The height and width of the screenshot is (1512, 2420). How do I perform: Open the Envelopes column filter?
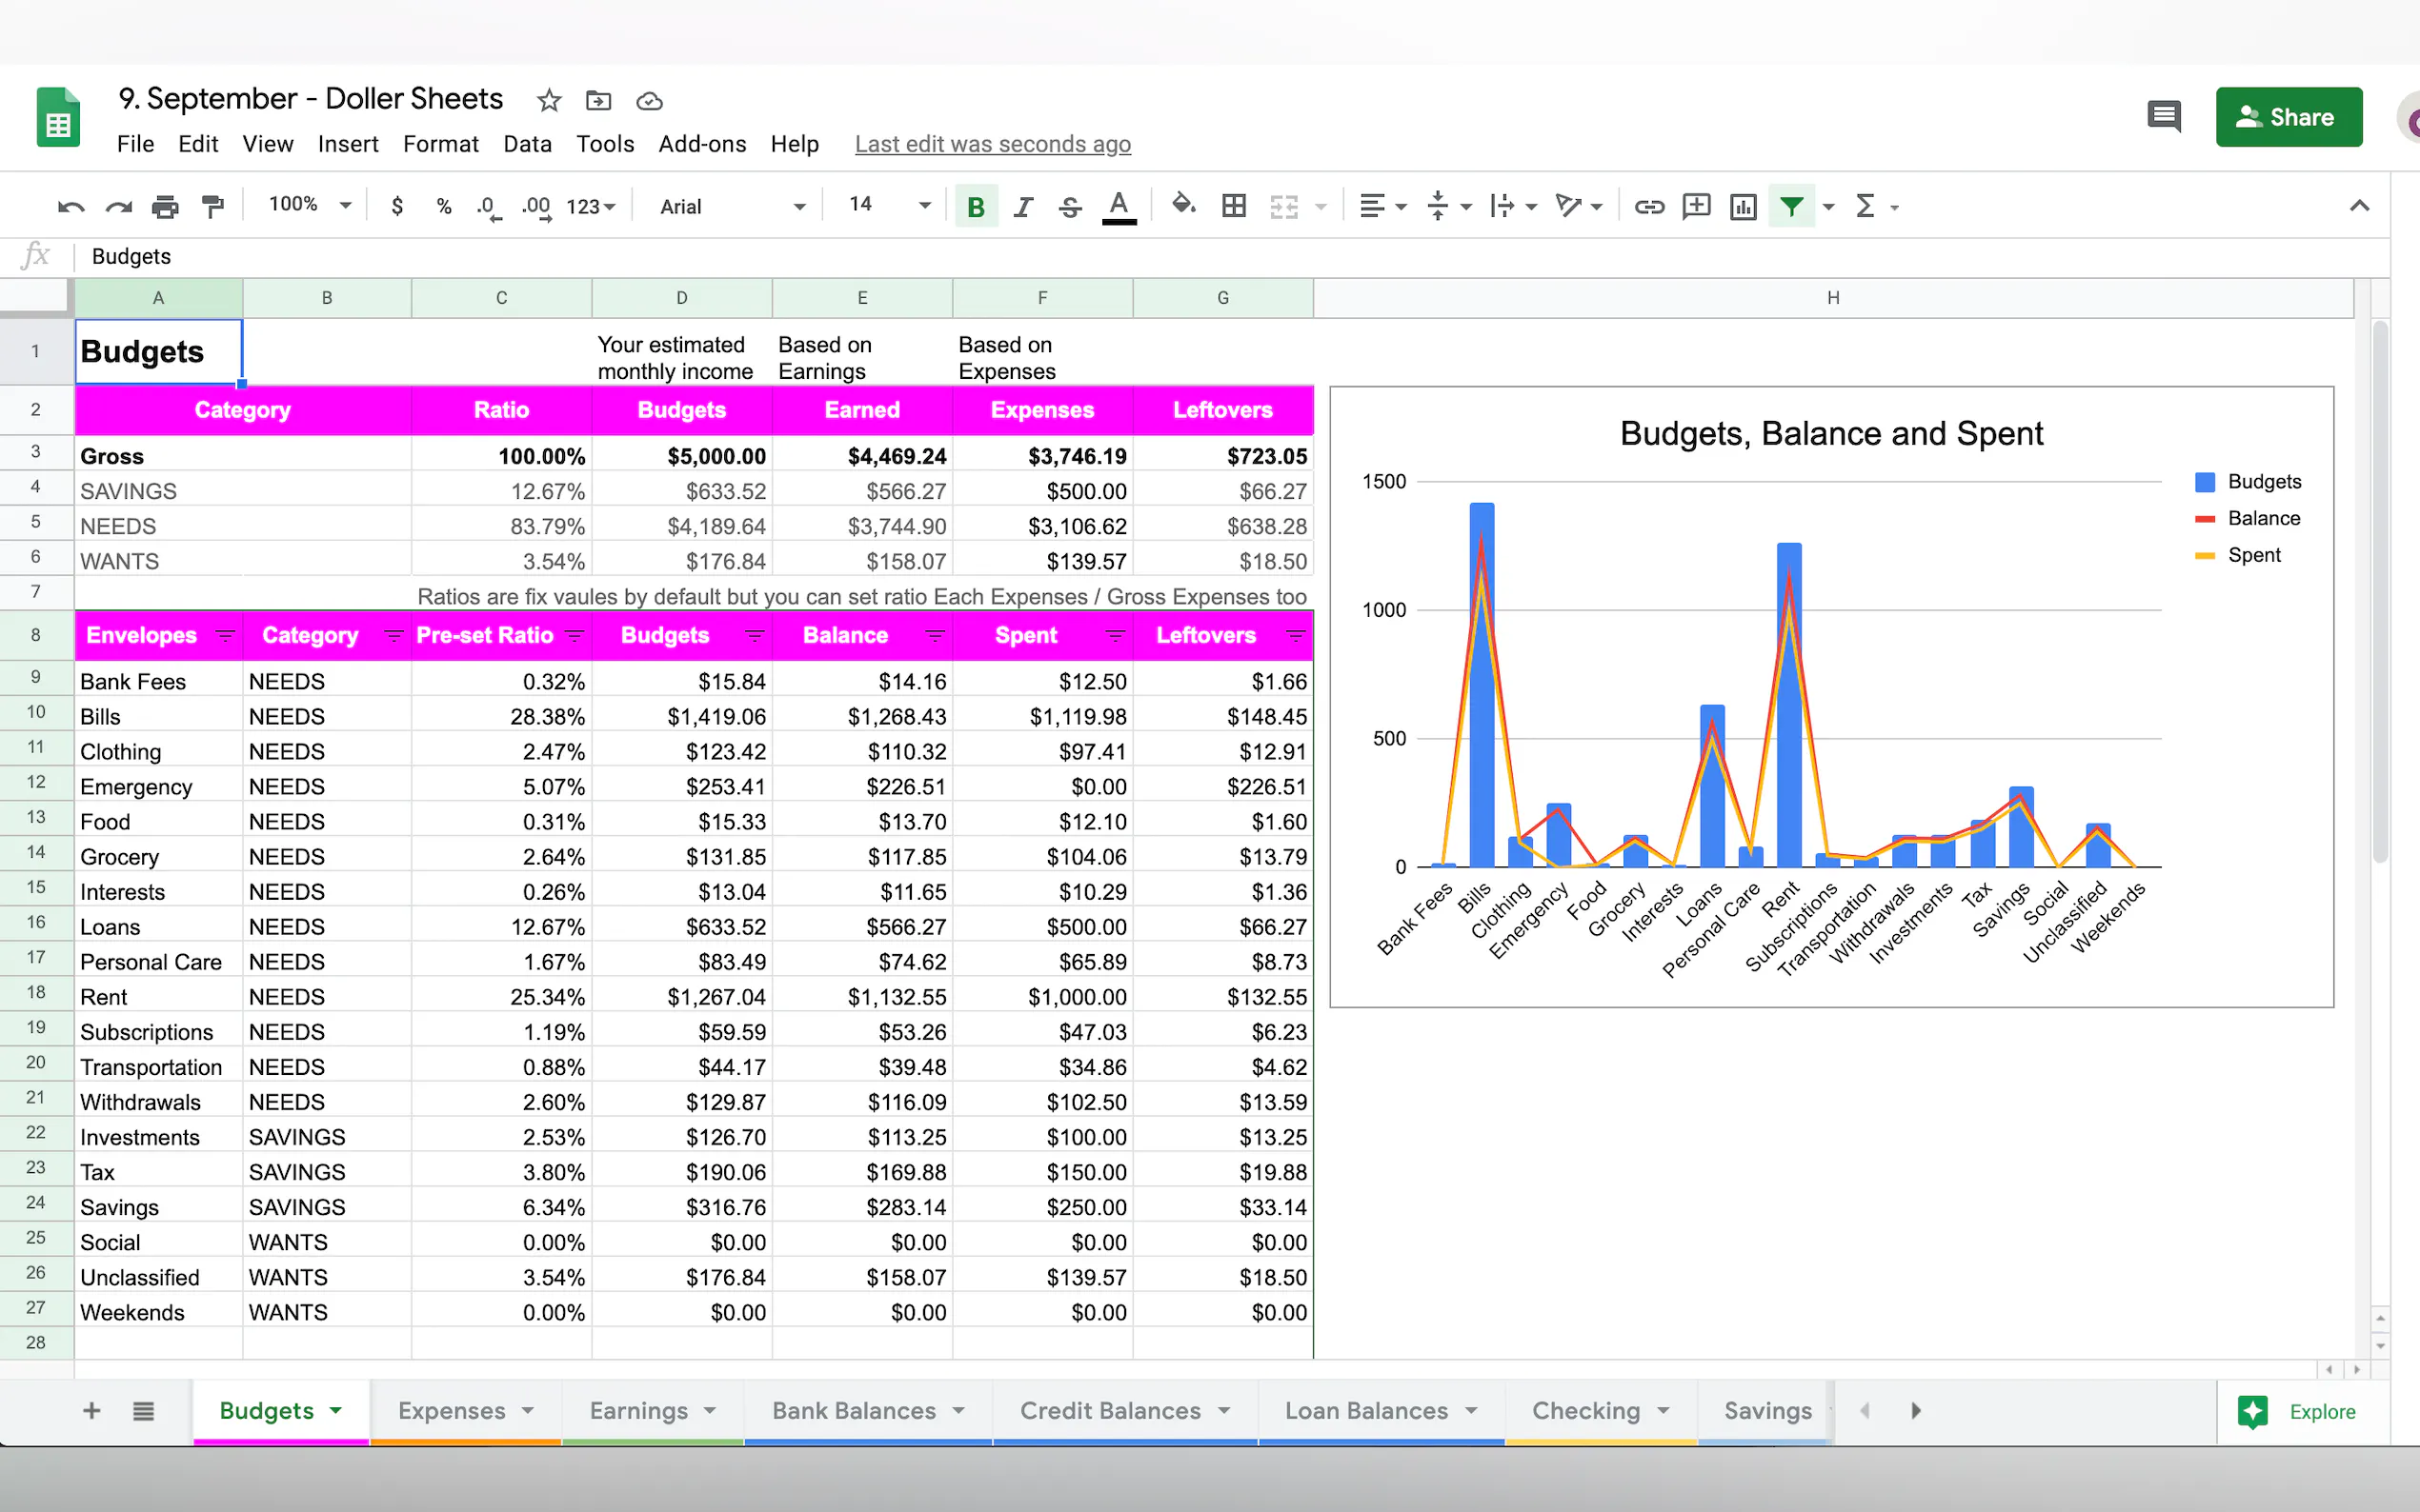click(x=225, y=636)
